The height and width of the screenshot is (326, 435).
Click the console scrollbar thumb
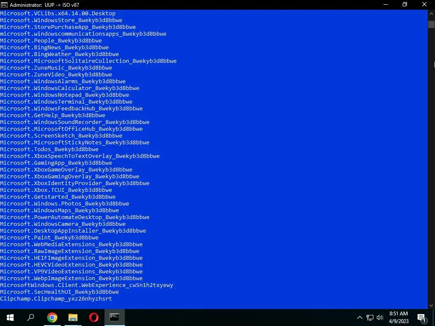click(431, 24)
